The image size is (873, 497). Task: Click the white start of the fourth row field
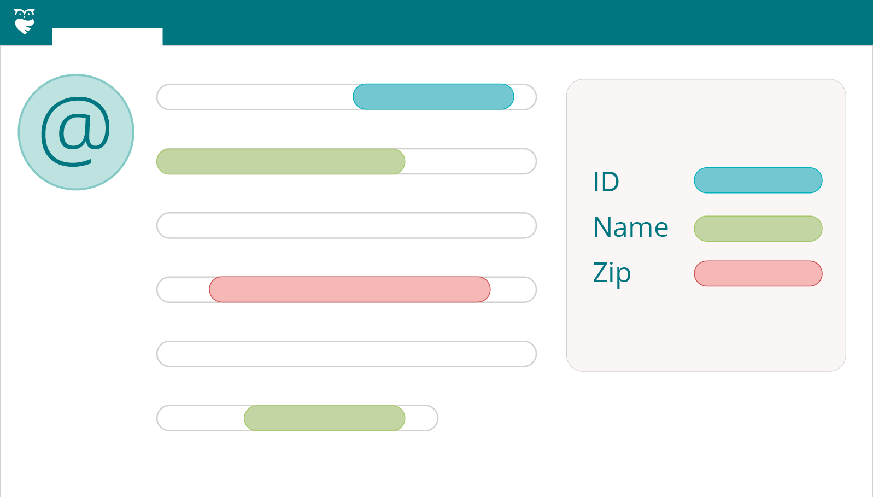[183, 289]
